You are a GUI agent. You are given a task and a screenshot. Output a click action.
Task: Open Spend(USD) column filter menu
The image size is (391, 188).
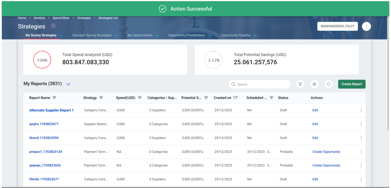(140, 98)
